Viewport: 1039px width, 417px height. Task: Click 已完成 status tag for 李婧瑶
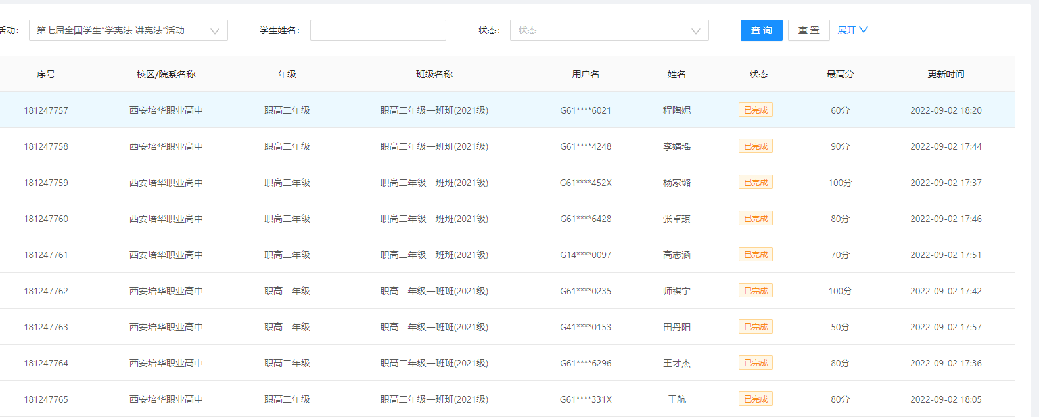point(755,146)
